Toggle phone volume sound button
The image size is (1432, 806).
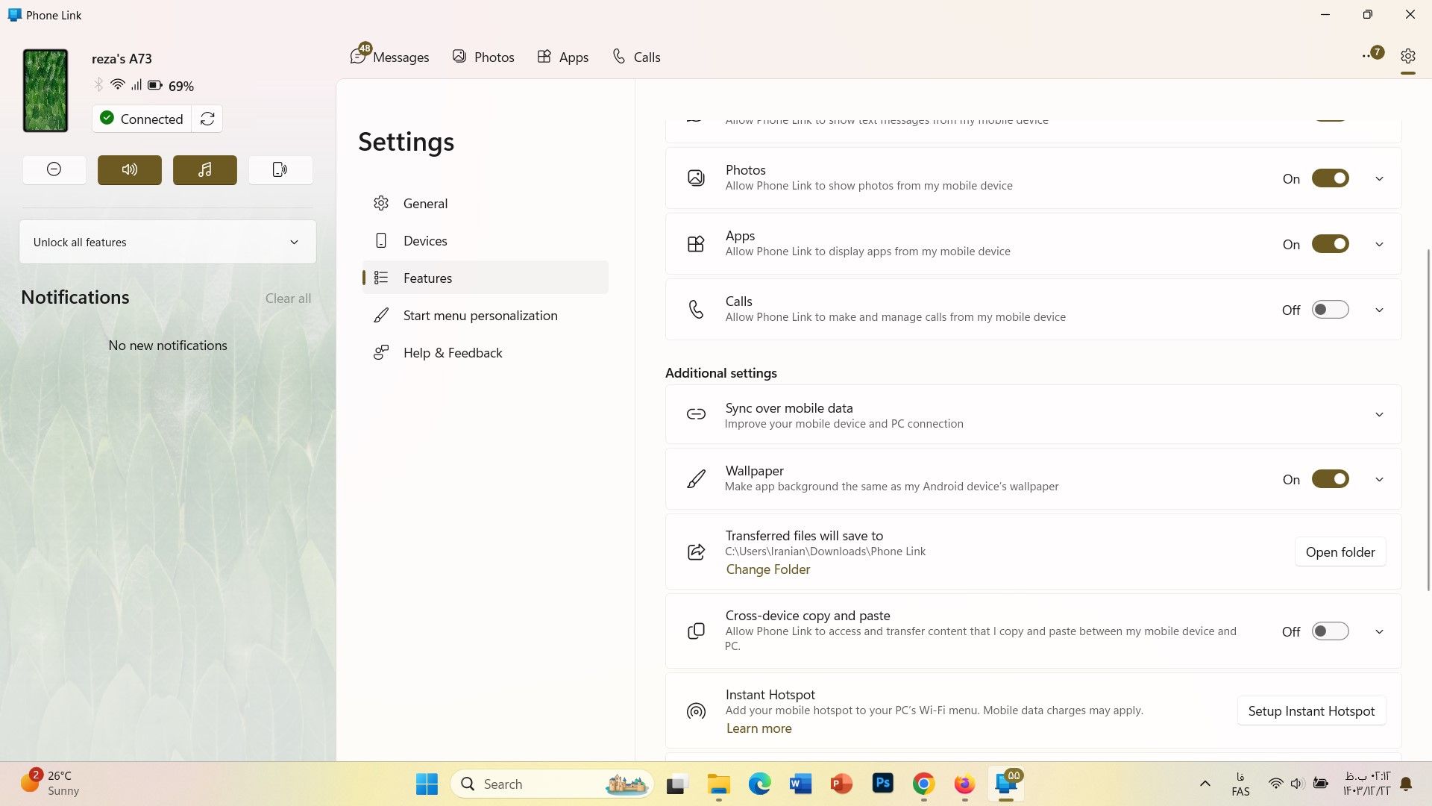[x=129, y=169]
